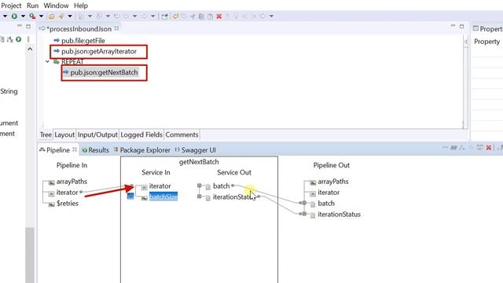
Task: Open the Window menu
Action: (56, 6)
